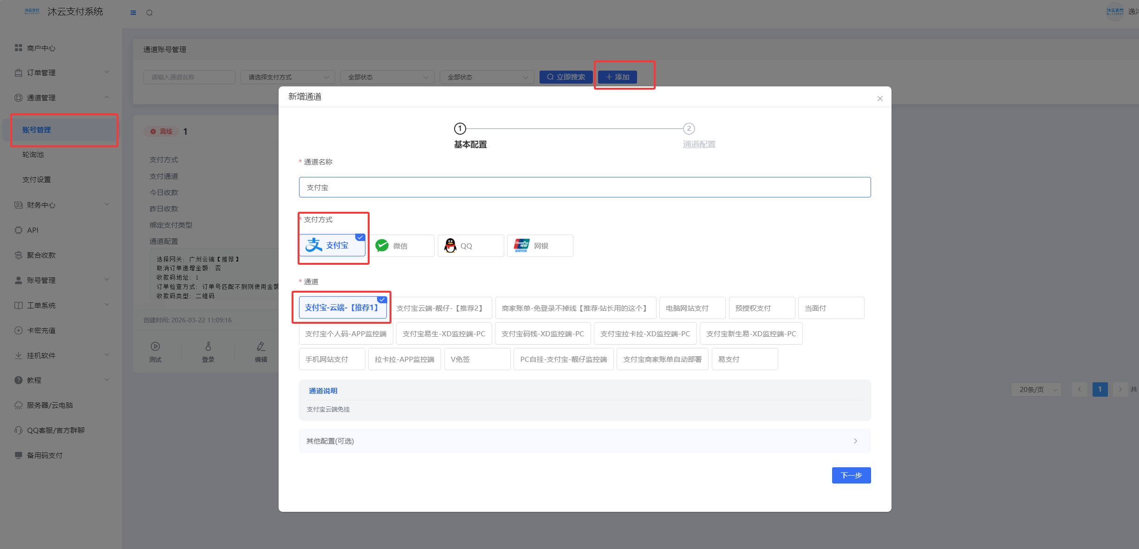Click the header search magnifier icon
The image size is (1139, 549).
[150, 13]
